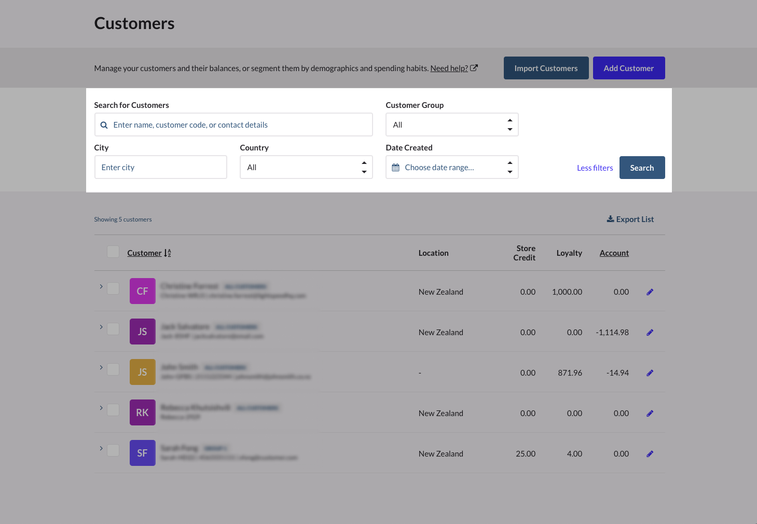This screenshot has height=524, width=757.
Task: Open the Customer Group dropdown
Action: click(x=452, y=125)
